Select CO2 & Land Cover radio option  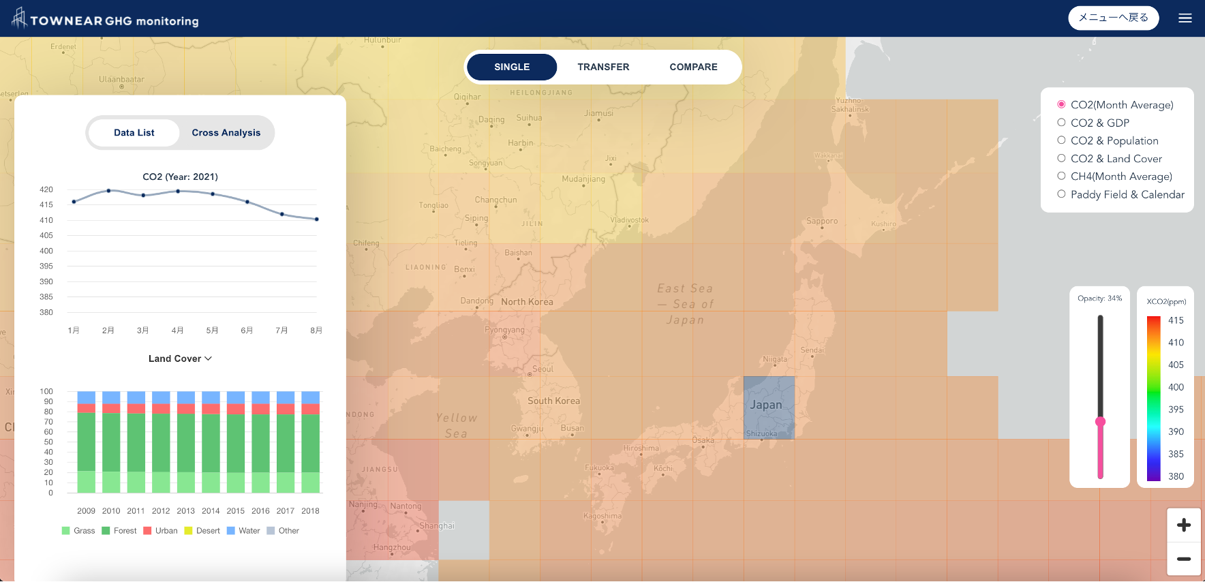click(1061, 158)
